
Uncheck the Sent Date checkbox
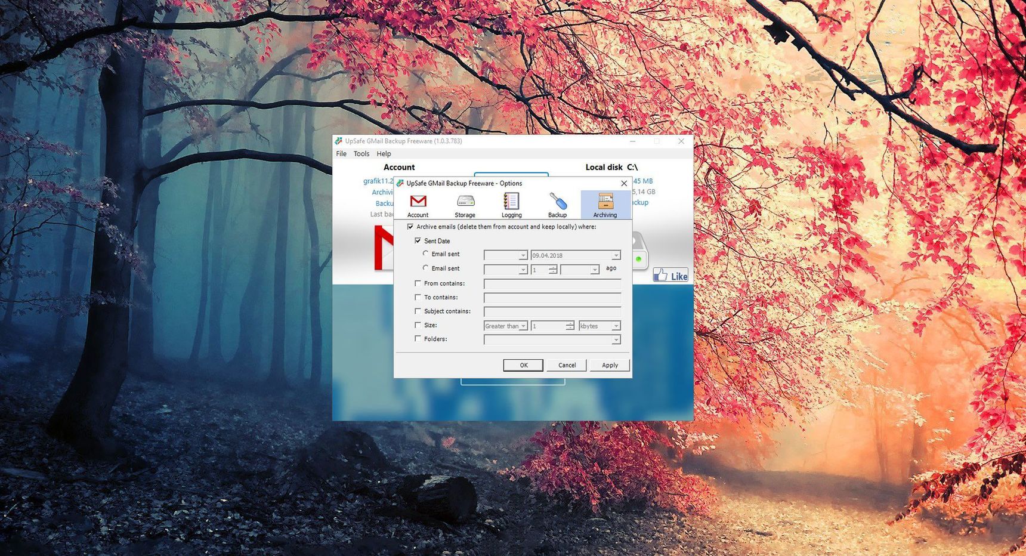(x=418, y=241)
